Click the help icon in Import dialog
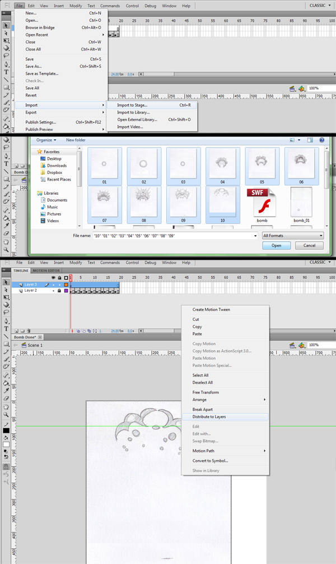This screenshot has width=336, height=564. click(321, 140)
